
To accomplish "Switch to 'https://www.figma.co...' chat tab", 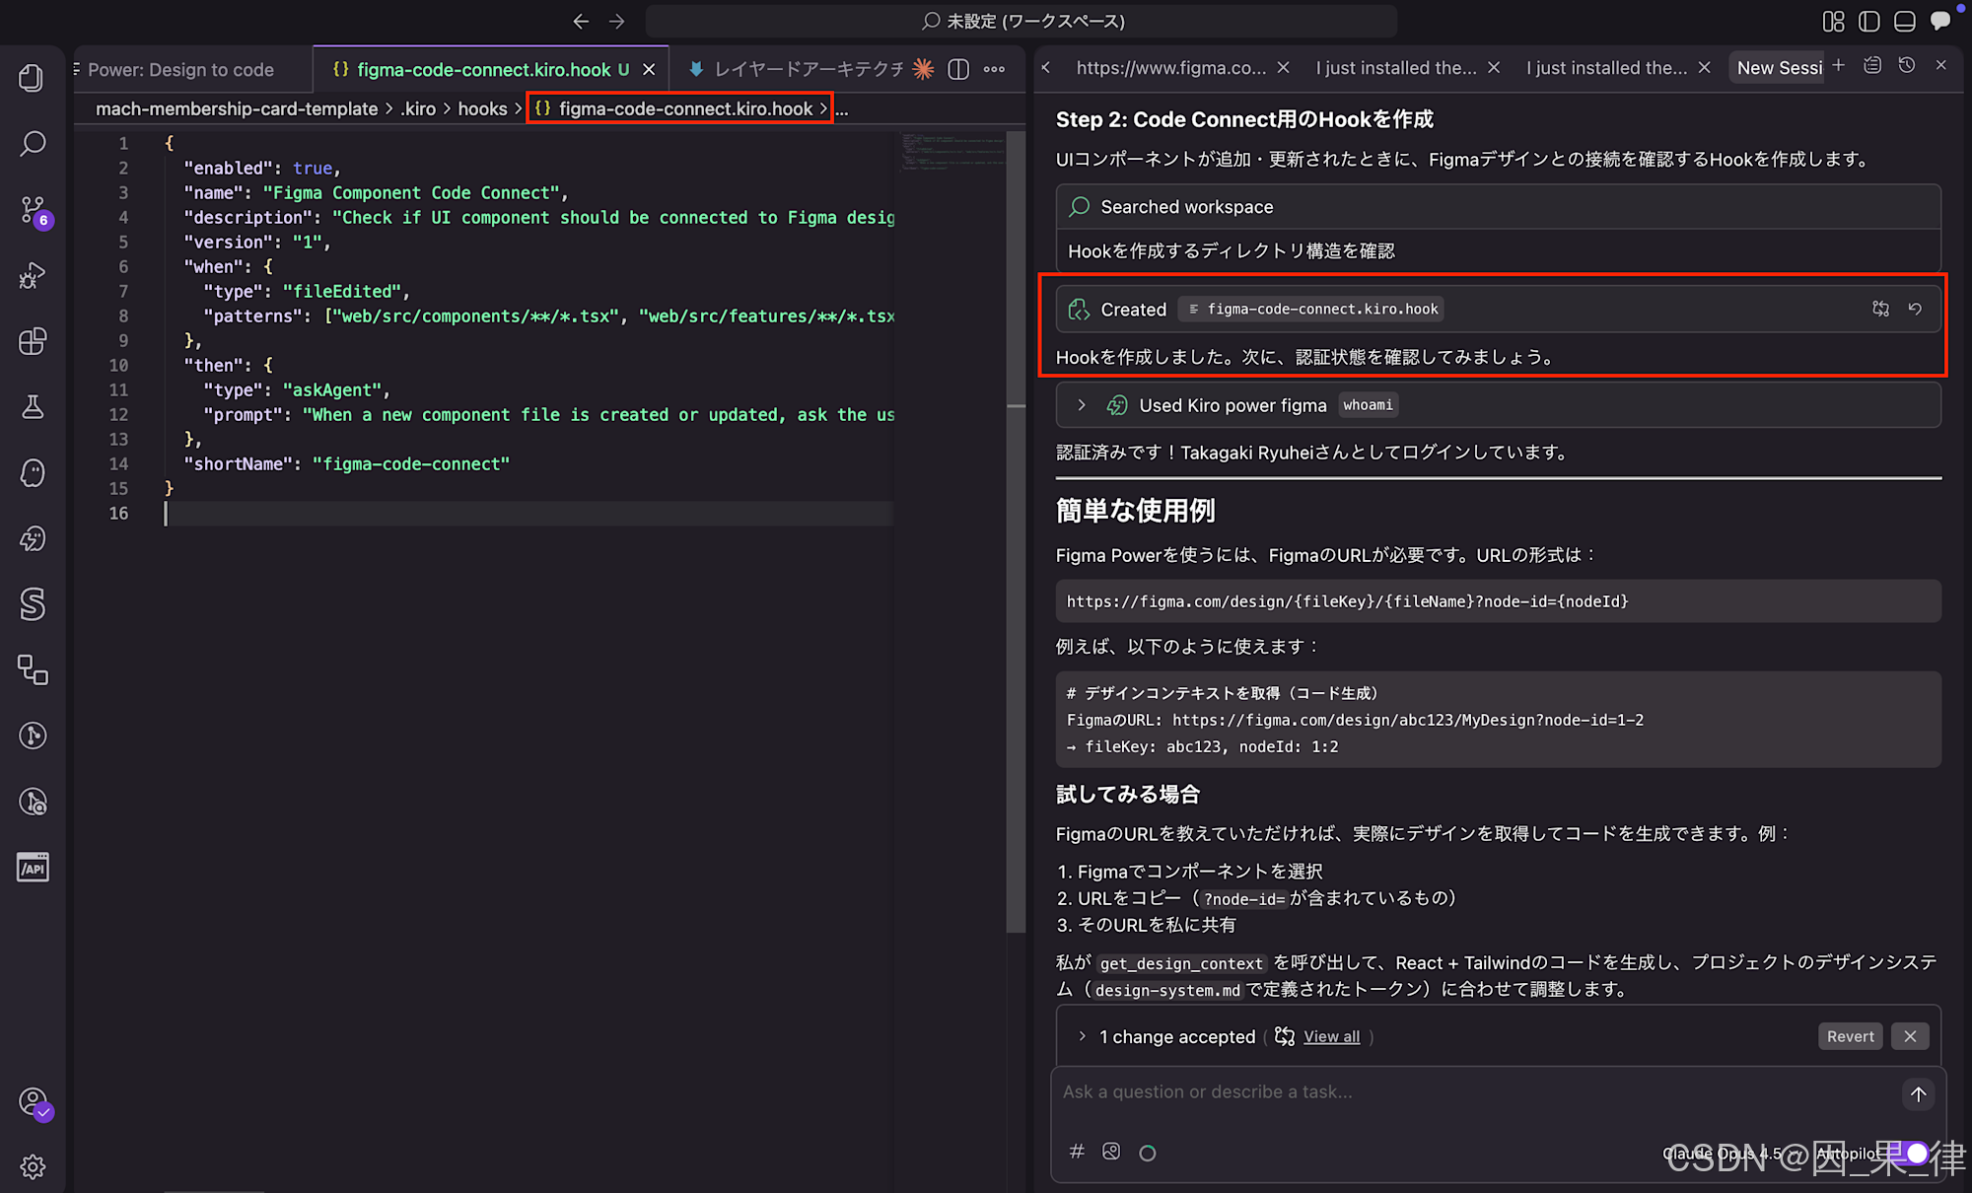I will tap(1170, 67).
